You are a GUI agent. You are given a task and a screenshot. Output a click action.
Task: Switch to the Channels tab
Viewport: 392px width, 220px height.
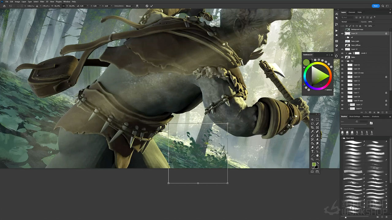(352, 12)
